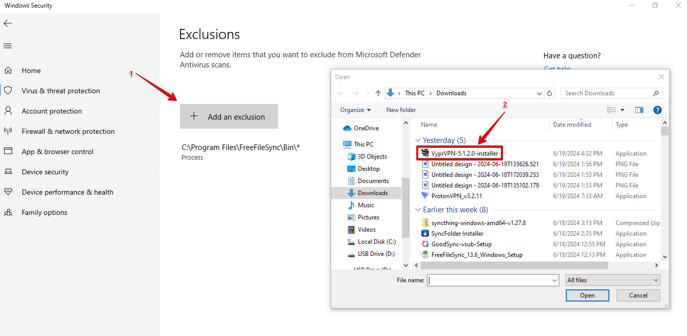Click the Family options people icon
This screenshot has width=687, height=336.
pos(8,212)
